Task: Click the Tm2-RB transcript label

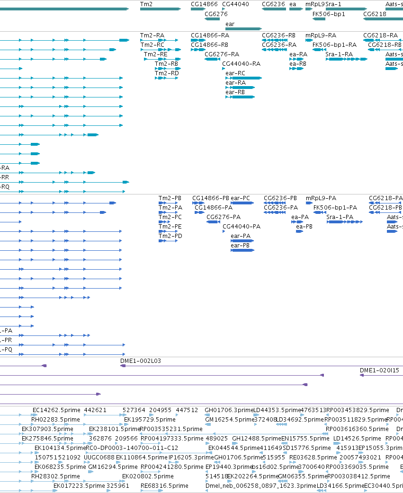Action: [166, 63]
